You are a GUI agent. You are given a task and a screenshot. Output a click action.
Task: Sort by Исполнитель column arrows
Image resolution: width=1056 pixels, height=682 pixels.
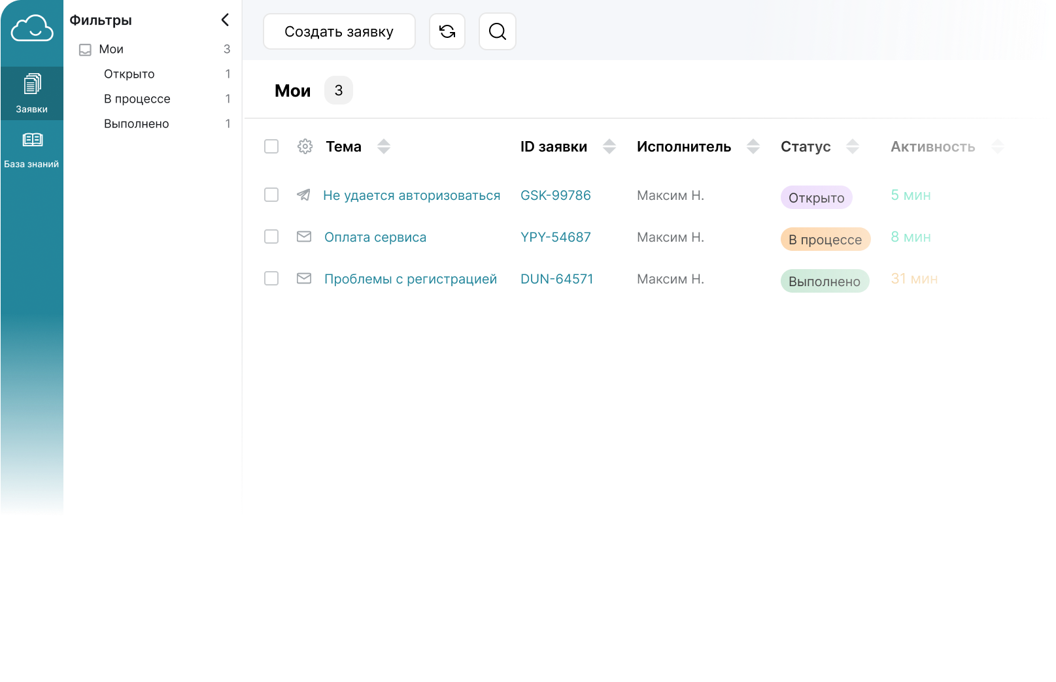point(753,146)
